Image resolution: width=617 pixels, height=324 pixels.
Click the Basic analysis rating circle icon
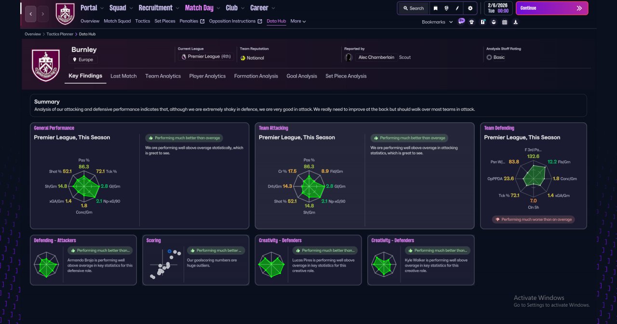tap(489, 57)
